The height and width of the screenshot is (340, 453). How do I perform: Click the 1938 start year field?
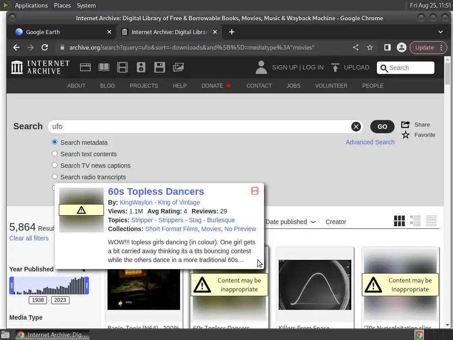pos(38,300)
